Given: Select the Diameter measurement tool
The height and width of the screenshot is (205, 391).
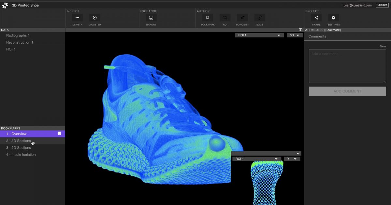Looking at the screenshot, I should 94,18.
